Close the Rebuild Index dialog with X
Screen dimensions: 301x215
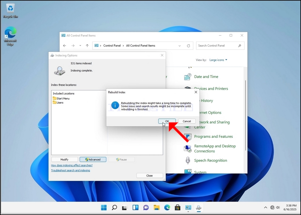coord(196,92)
